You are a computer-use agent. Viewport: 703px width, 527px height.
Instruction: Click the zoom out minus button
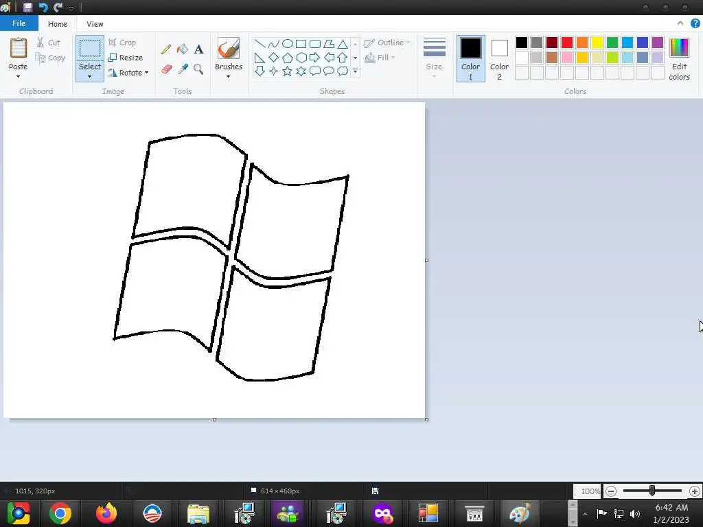[x=610, y=491]
